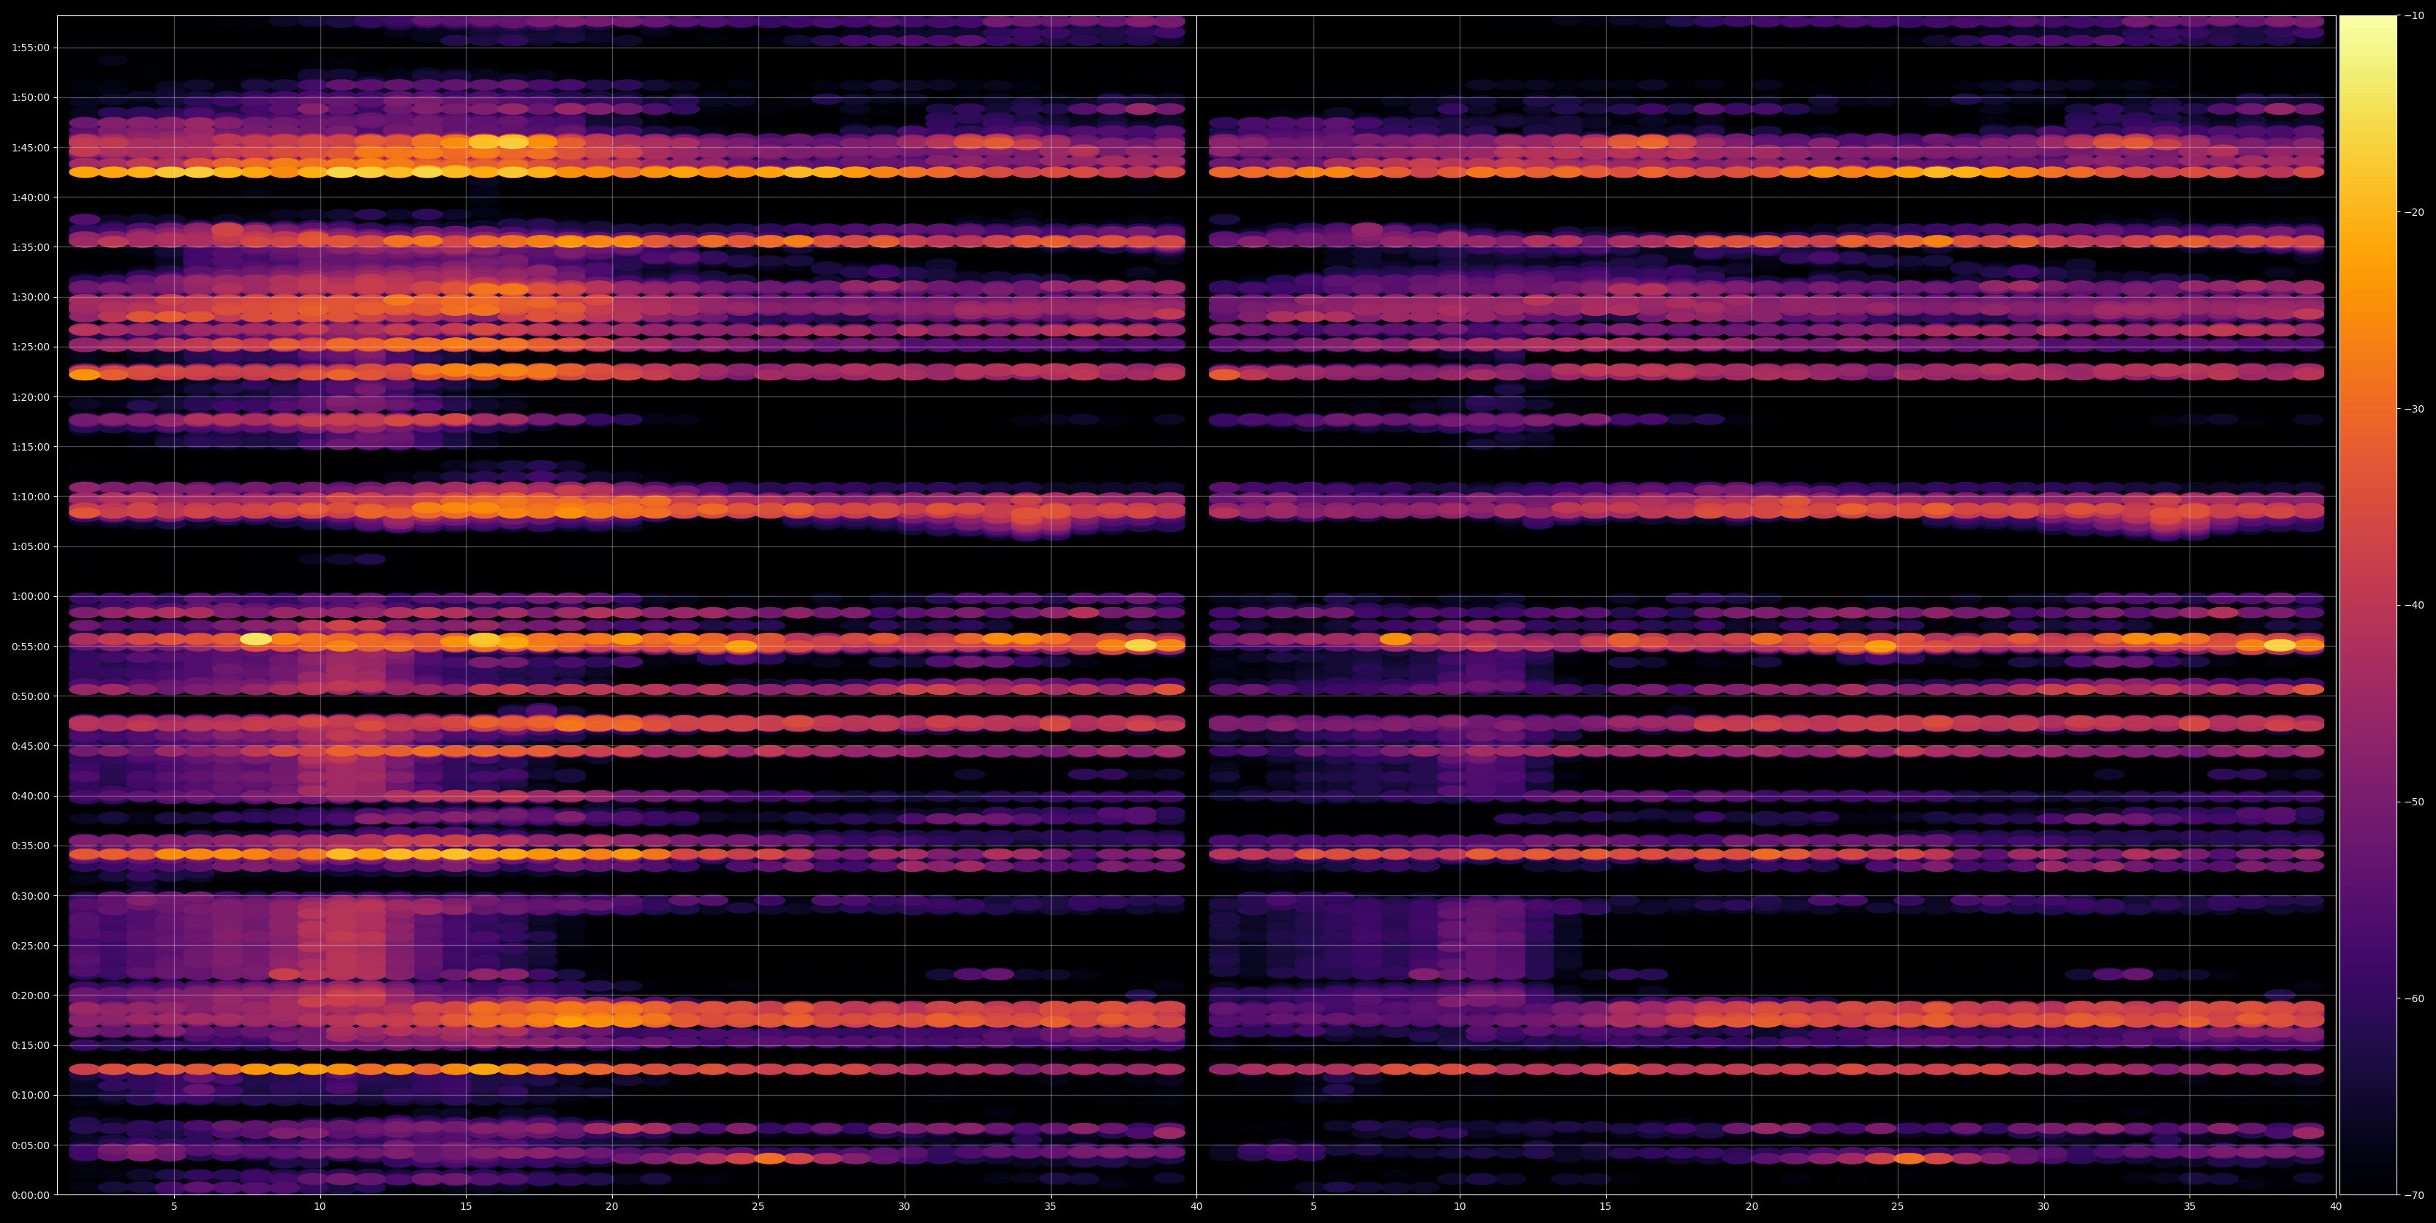The height and width of the screenshot is (1223, 2436).
Task: Click the 0:20:00 y-axis time label
Action: point(30,996)
